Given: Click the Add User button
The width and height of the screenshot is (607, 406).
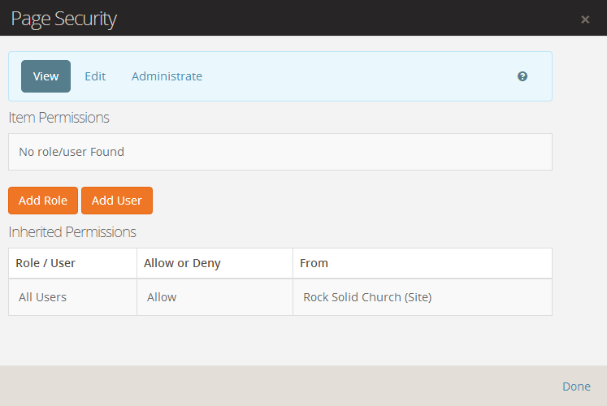Looking at the screenshot, I should (117, 201).
